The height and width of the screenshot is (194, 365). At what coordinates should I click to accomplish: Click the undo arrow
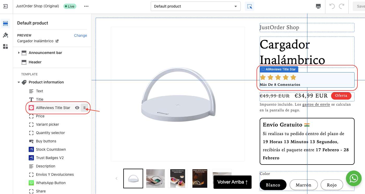coord(332,6)
